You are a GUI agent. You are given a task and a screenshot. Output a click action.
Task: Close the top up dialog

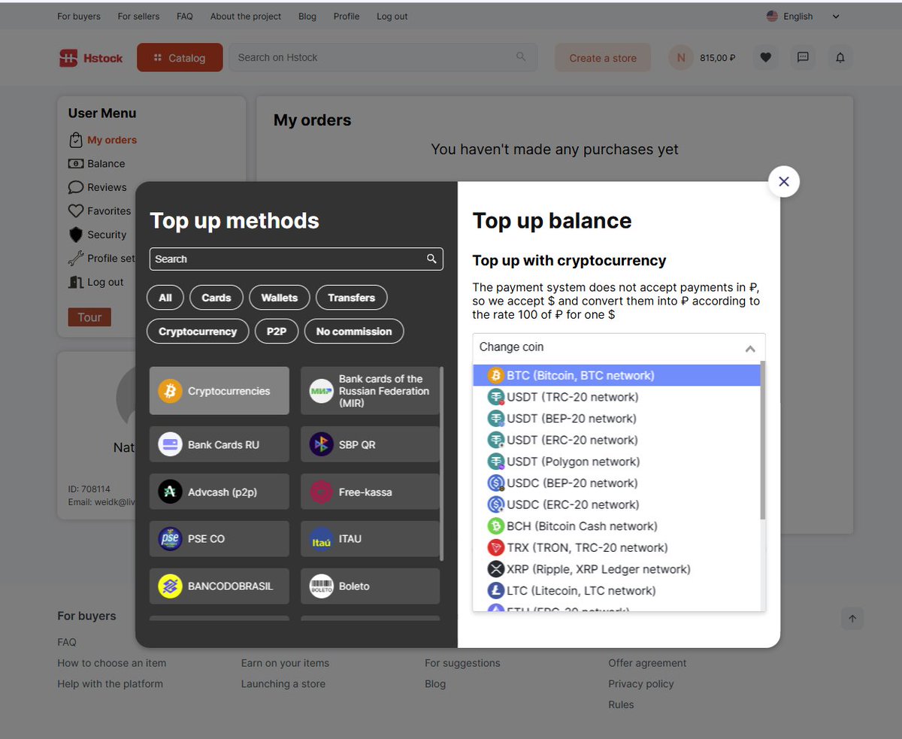point(784,181)
